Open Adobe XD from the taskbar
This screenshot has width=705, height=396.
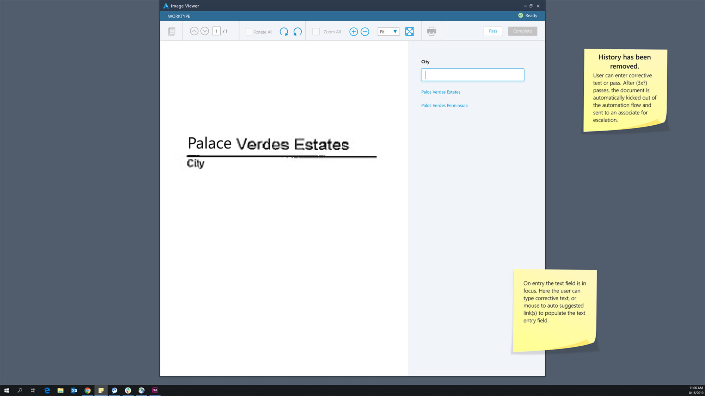tap(155, 390)
